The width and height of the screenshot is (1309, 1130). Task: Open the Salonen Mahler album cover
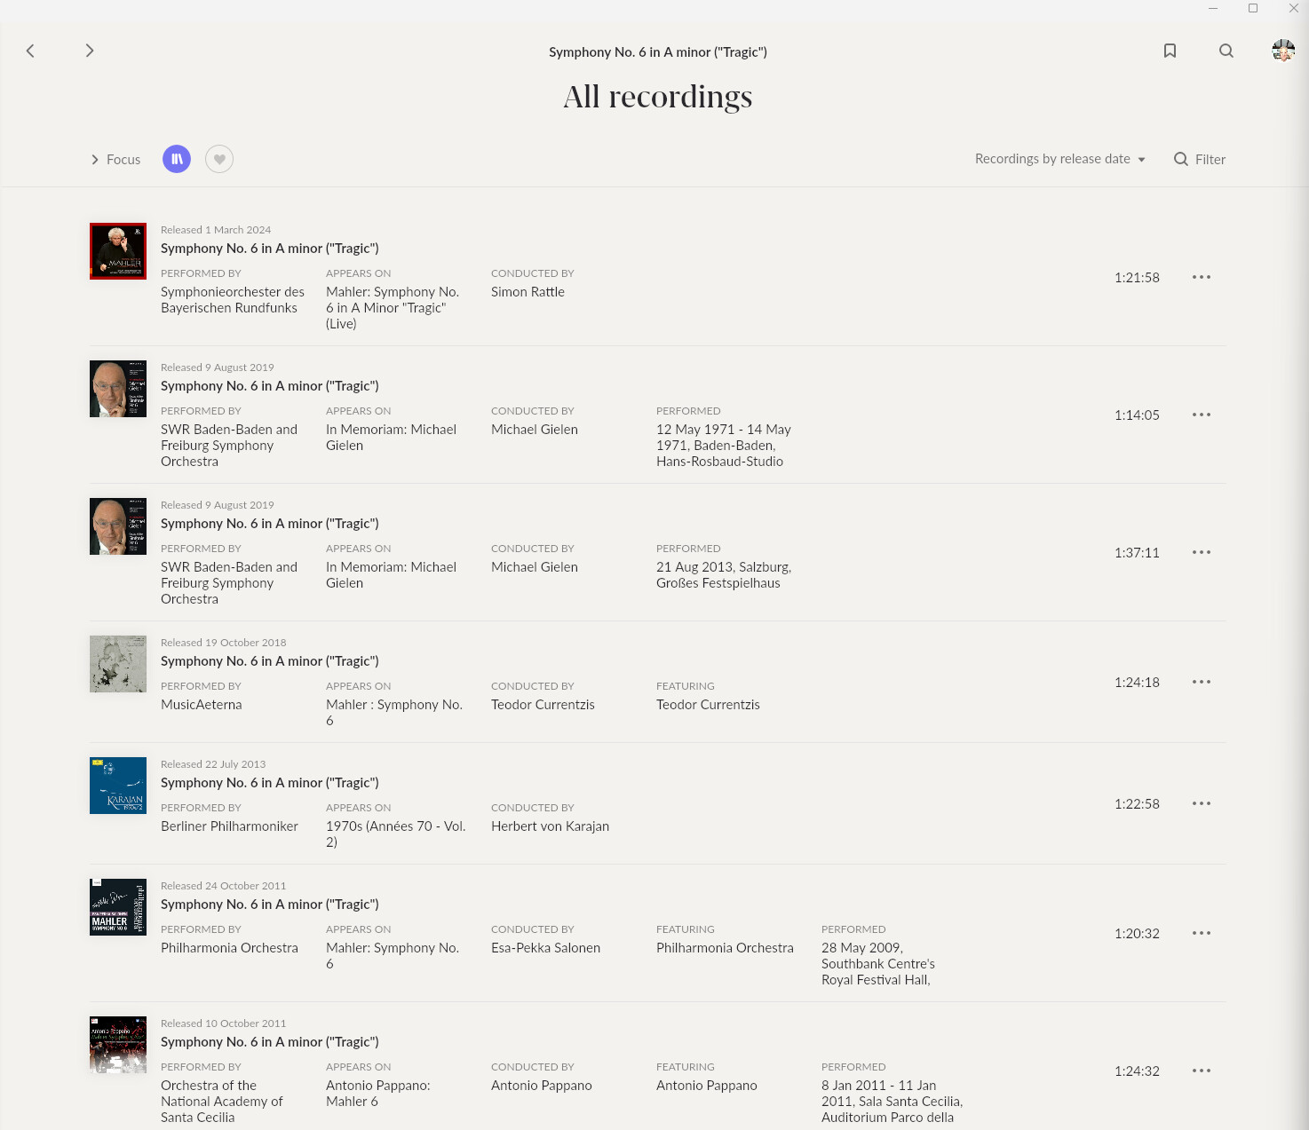(118, 907)
